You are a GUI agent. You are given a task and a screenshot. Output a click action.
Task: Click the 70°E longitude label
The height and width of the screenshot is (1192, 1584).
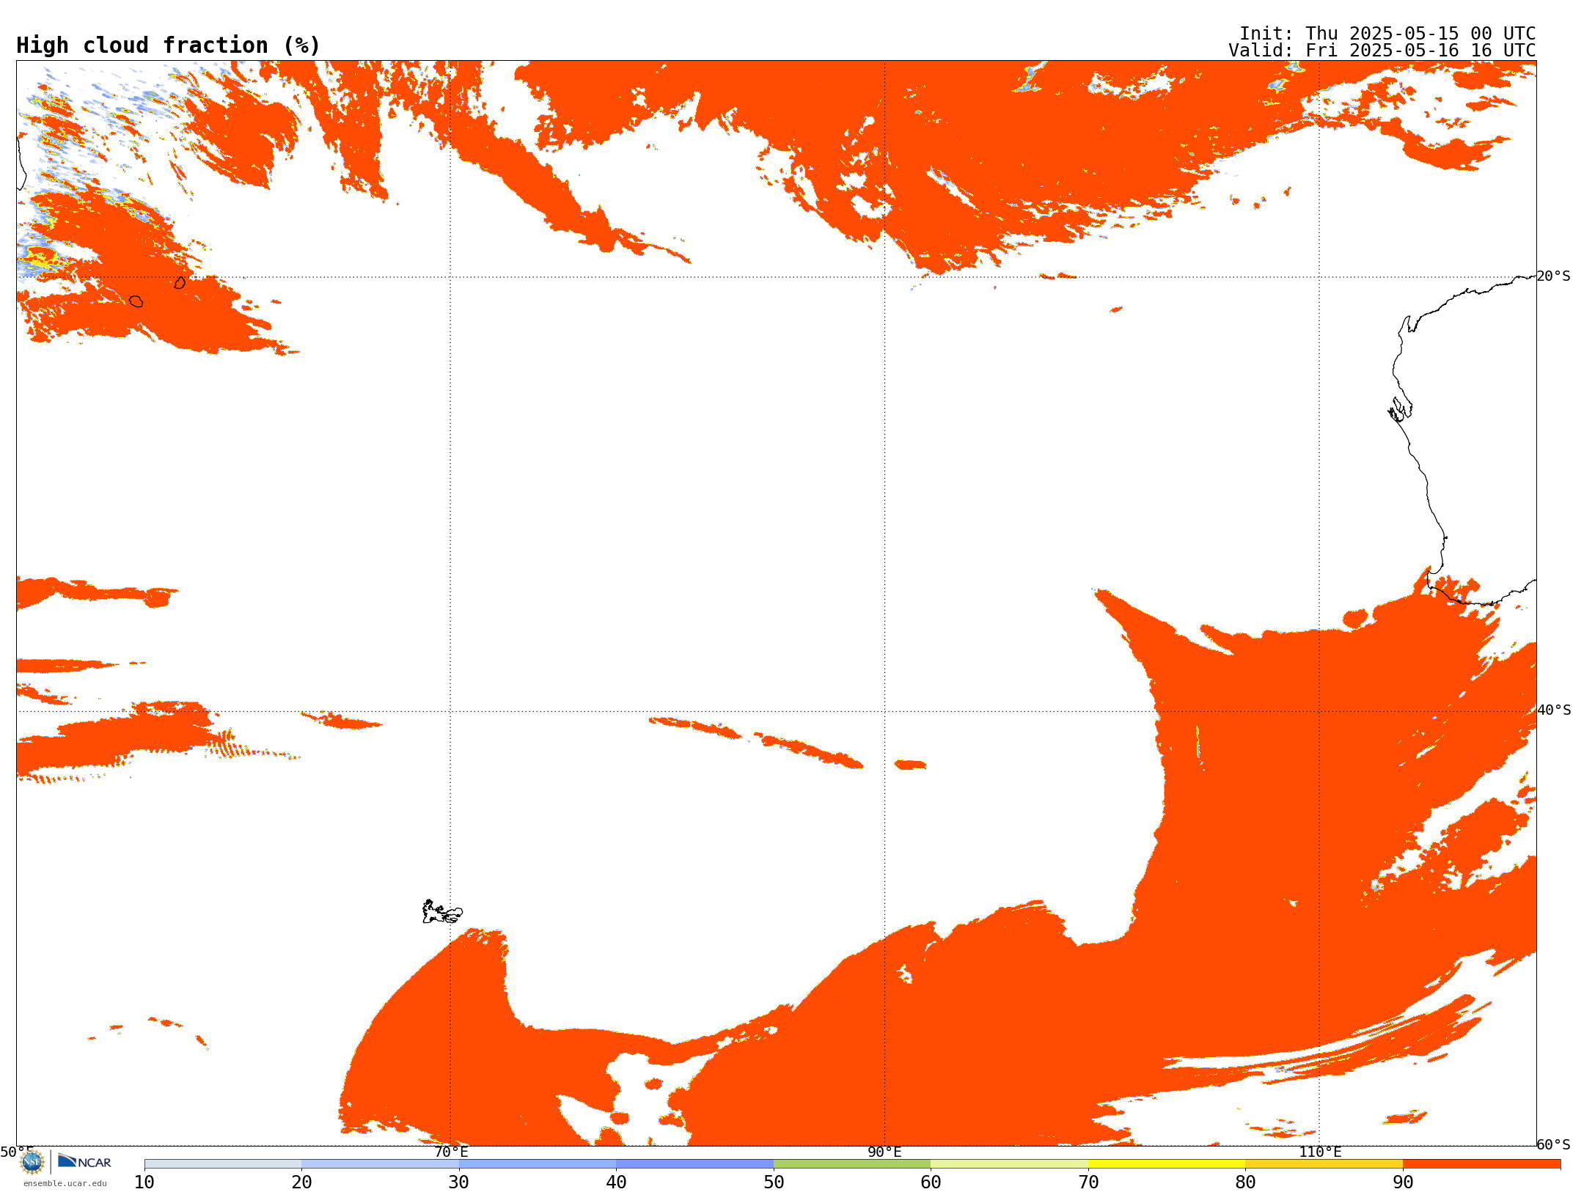451,1152
